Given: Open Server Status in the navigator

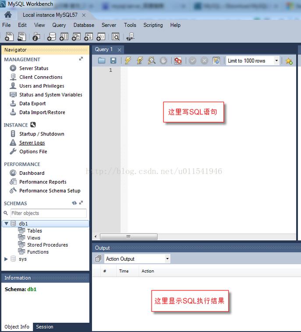Looking at the screenshot, I should coord(34,68).
